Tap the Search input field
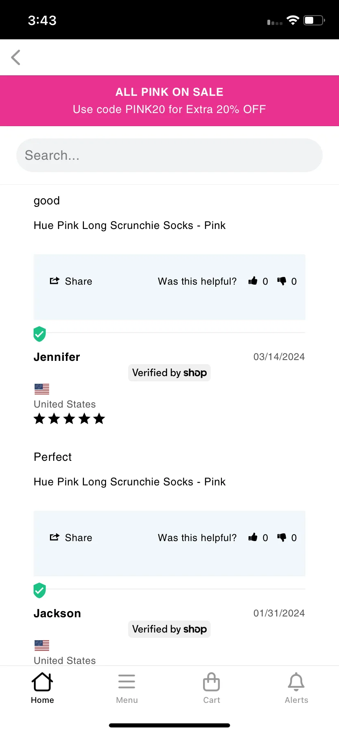The height and width of the screenshot is (734, 339). pos(169,155)
